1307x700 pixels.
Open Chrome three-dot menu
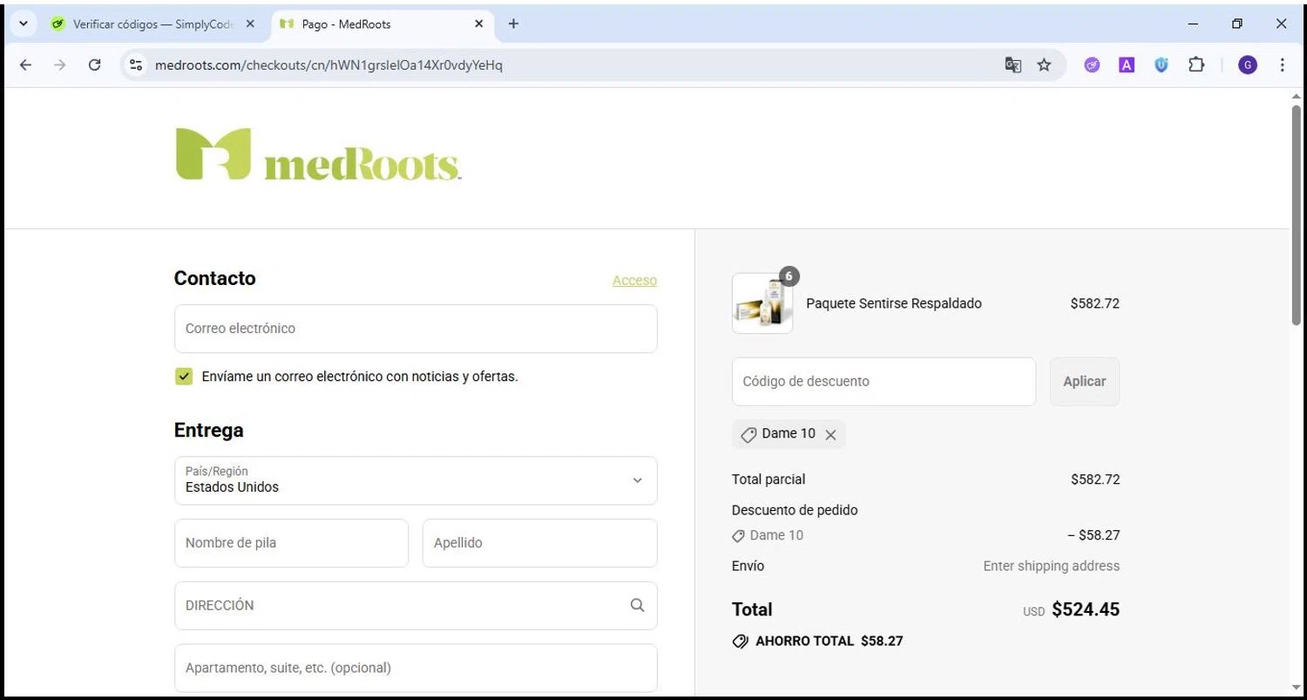pos(1283,65)
